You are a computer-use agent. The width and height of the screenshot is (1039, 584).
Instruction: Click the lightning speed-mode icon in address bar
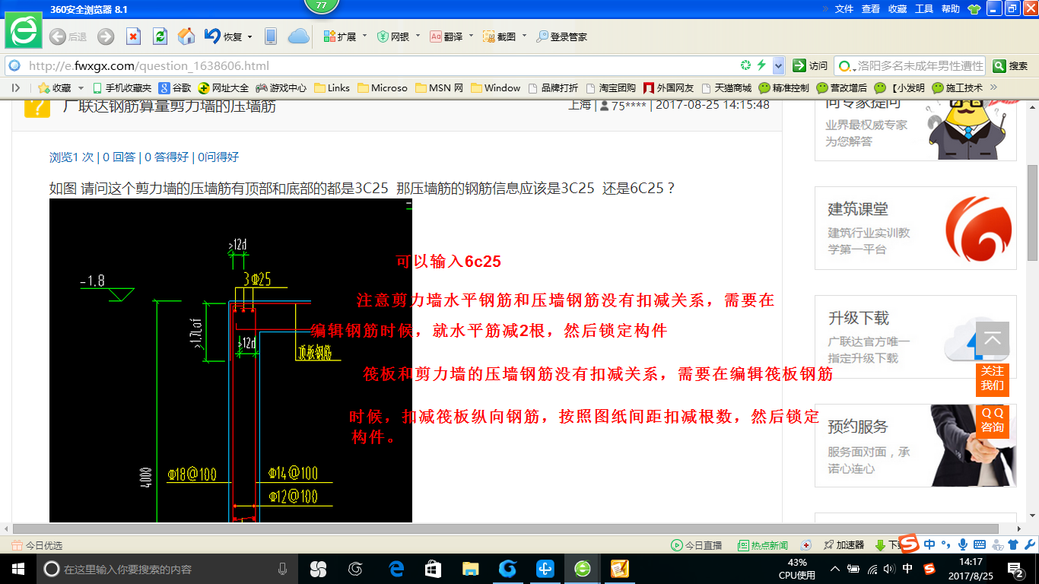[x=761, y=65]
